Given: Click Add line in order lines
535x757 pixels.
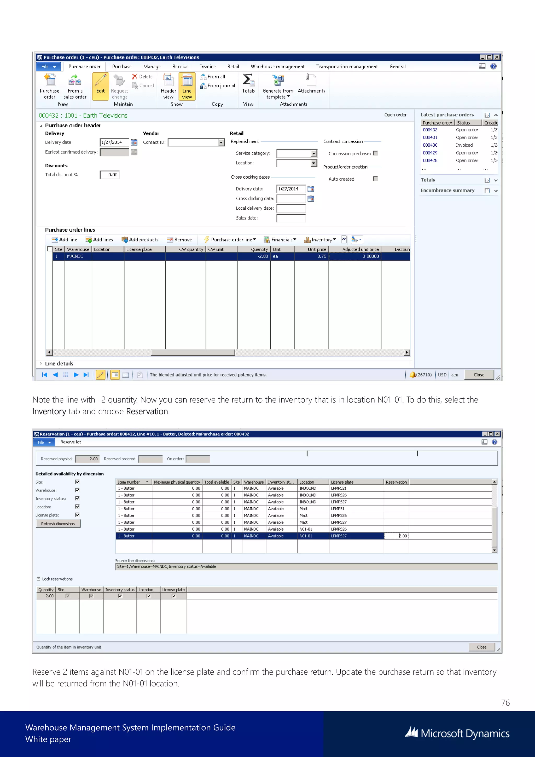Looking at the screenshot, I should [64, 240].
